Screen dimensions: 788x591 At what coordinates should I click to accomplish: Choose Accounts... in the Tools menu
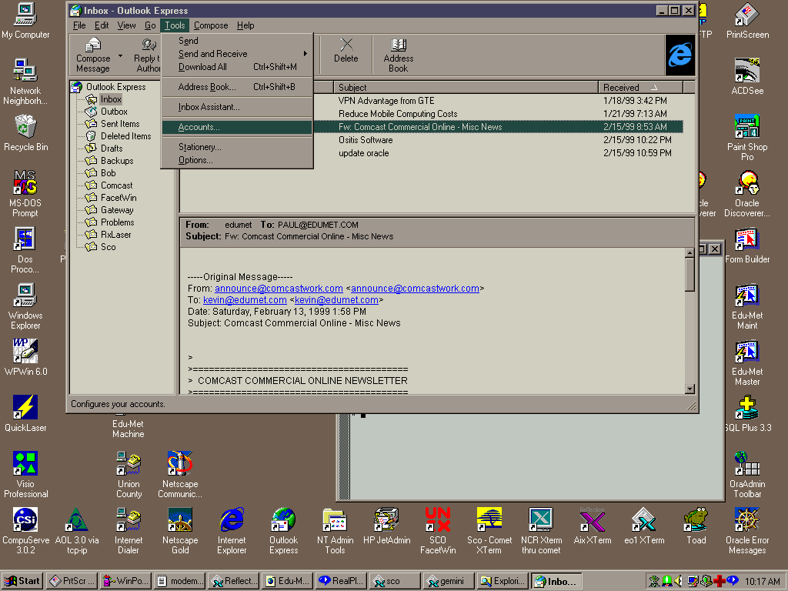pos(237,127)
